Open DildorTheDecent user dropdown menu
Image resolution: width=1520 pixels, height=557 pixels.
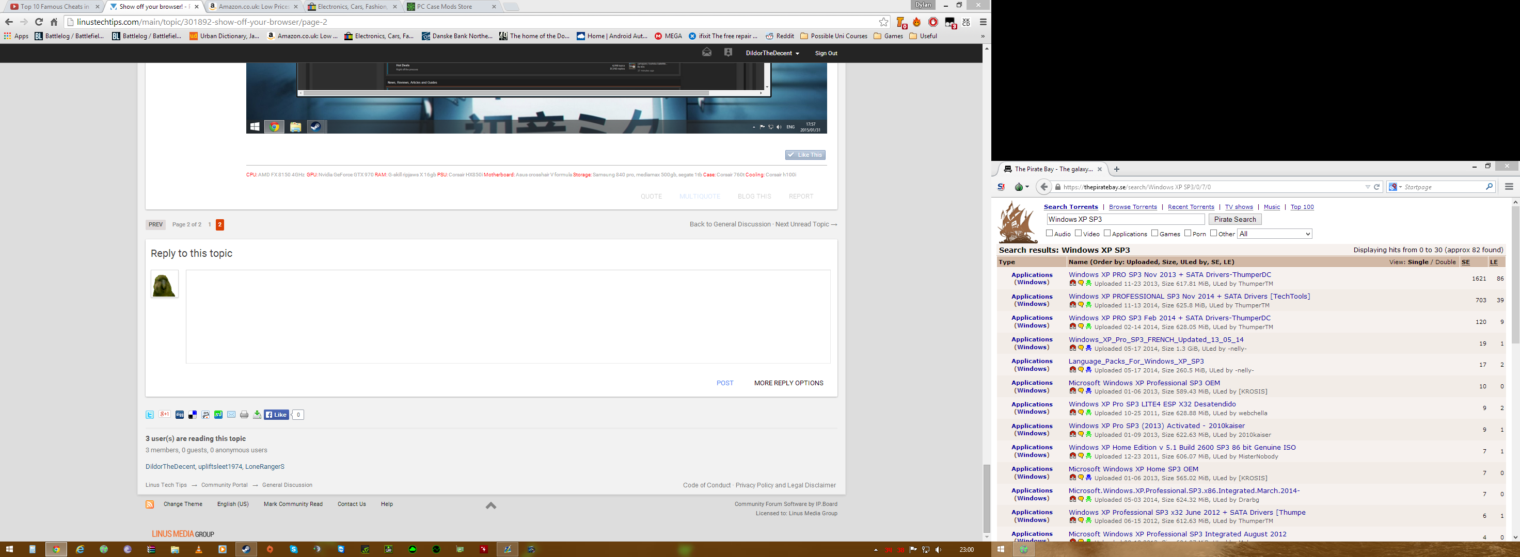(x=772, y=53)
